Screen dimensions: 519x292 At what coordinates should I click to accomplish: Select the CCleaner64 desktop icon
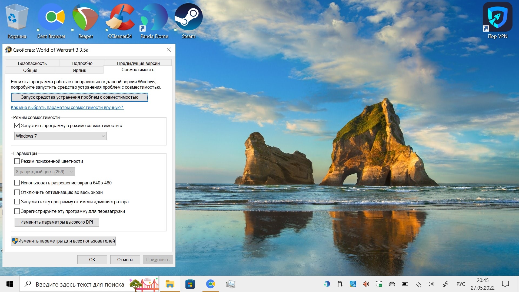point(120,21)
